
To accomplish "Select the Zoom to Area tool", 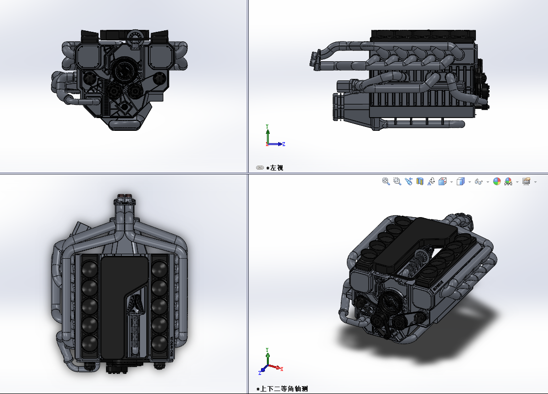I will tap(397, 181).
